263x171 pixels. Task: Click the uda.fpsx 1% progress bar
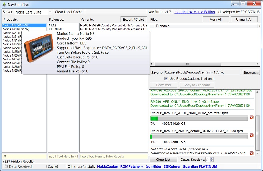(199, 136)
